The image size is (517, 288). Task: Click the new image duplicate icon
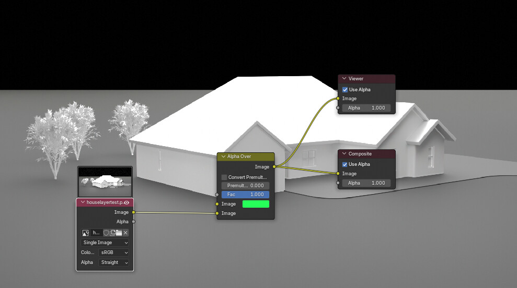(112, 233)
